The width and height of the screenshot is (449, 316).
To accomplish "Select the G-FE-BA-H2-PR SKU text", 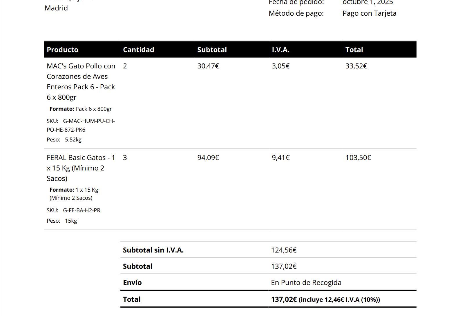I will (x=82, y=210).
